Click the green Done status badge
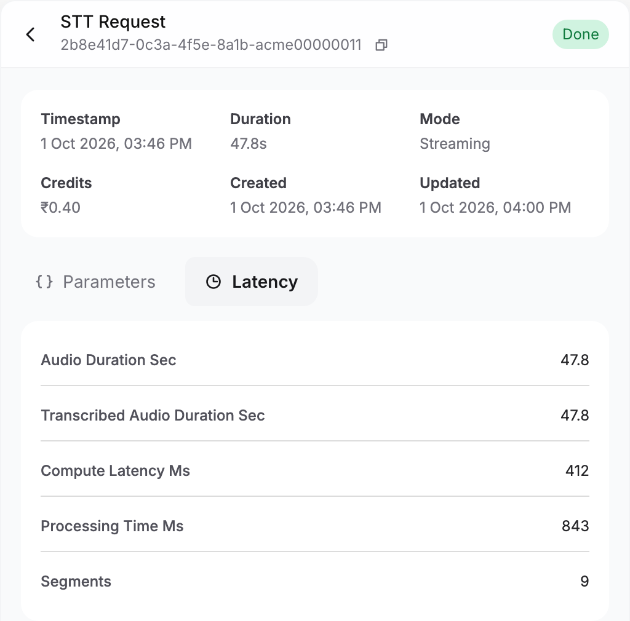Image resolution: width=630 pixels, height=621 pixels. tap(581, 34)
